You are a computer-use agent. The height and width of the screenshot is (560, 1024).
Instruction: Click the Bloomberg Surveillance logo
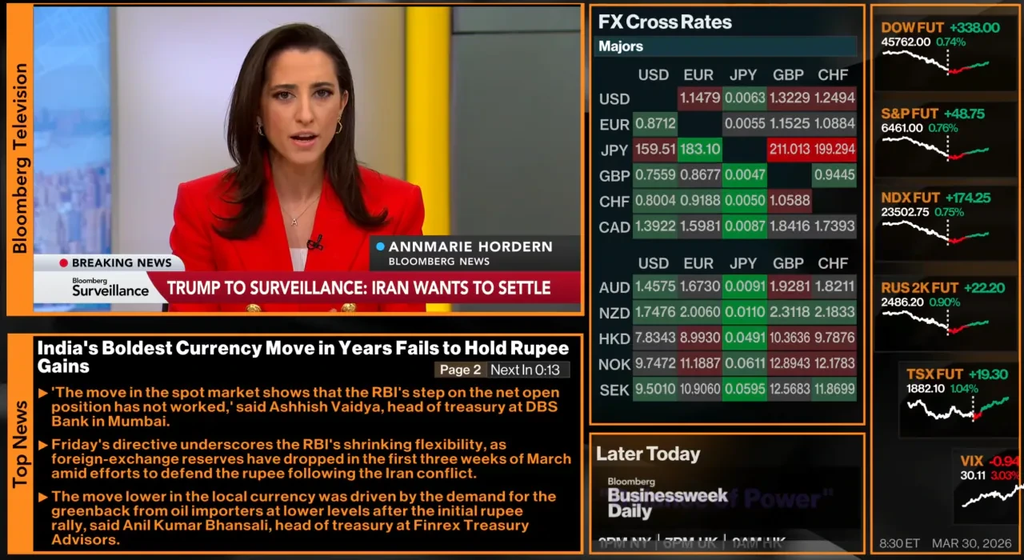click(x=110, y=287)
